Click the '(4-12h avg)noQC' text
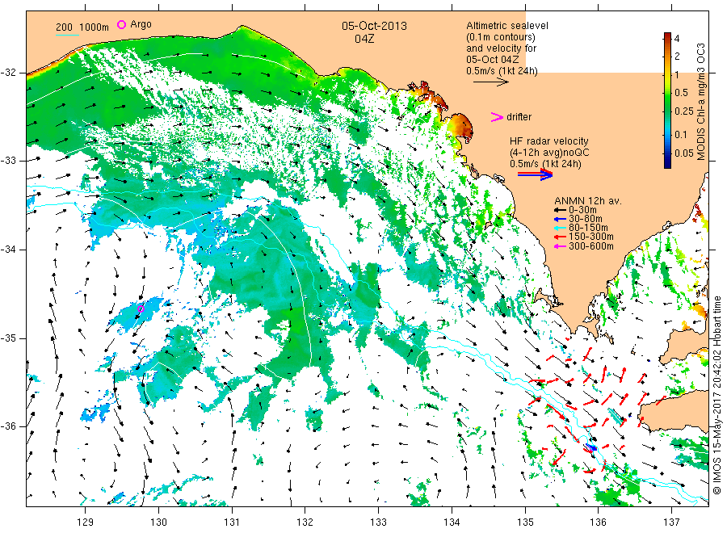This screenshot has width=727, height=533. 549,153
